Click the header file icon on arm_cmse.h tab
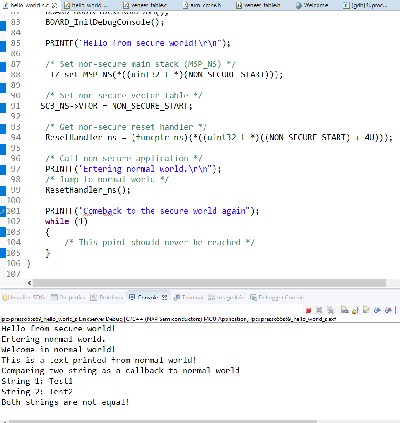The height and width of the screenshot is (423, 400). coord(185,5)
